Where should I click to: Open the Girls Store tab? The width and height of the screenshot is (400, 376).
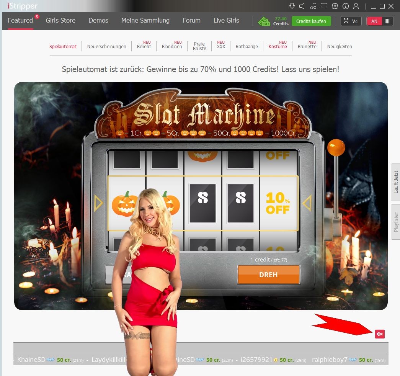point(61,20)
